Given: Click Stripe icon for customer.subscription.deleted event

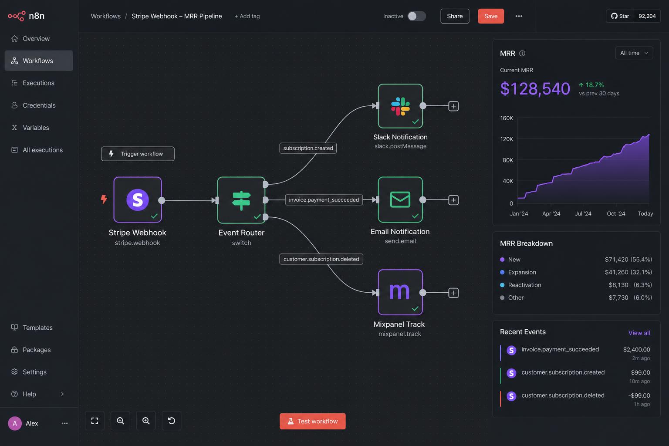Looking at the screenshot, I should click(511, 396).
